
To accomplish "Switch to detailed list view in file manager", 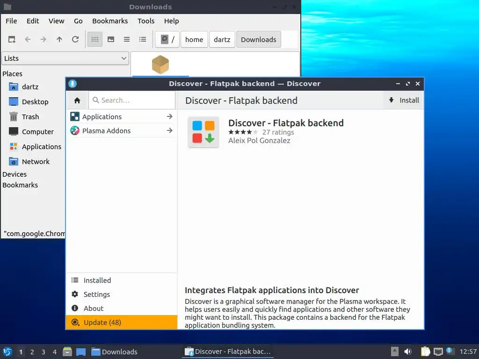I will coord(143,39).
